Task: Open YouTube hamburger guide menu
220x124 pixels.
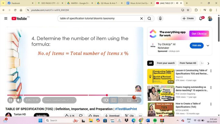Action: [x=6, y=18]
